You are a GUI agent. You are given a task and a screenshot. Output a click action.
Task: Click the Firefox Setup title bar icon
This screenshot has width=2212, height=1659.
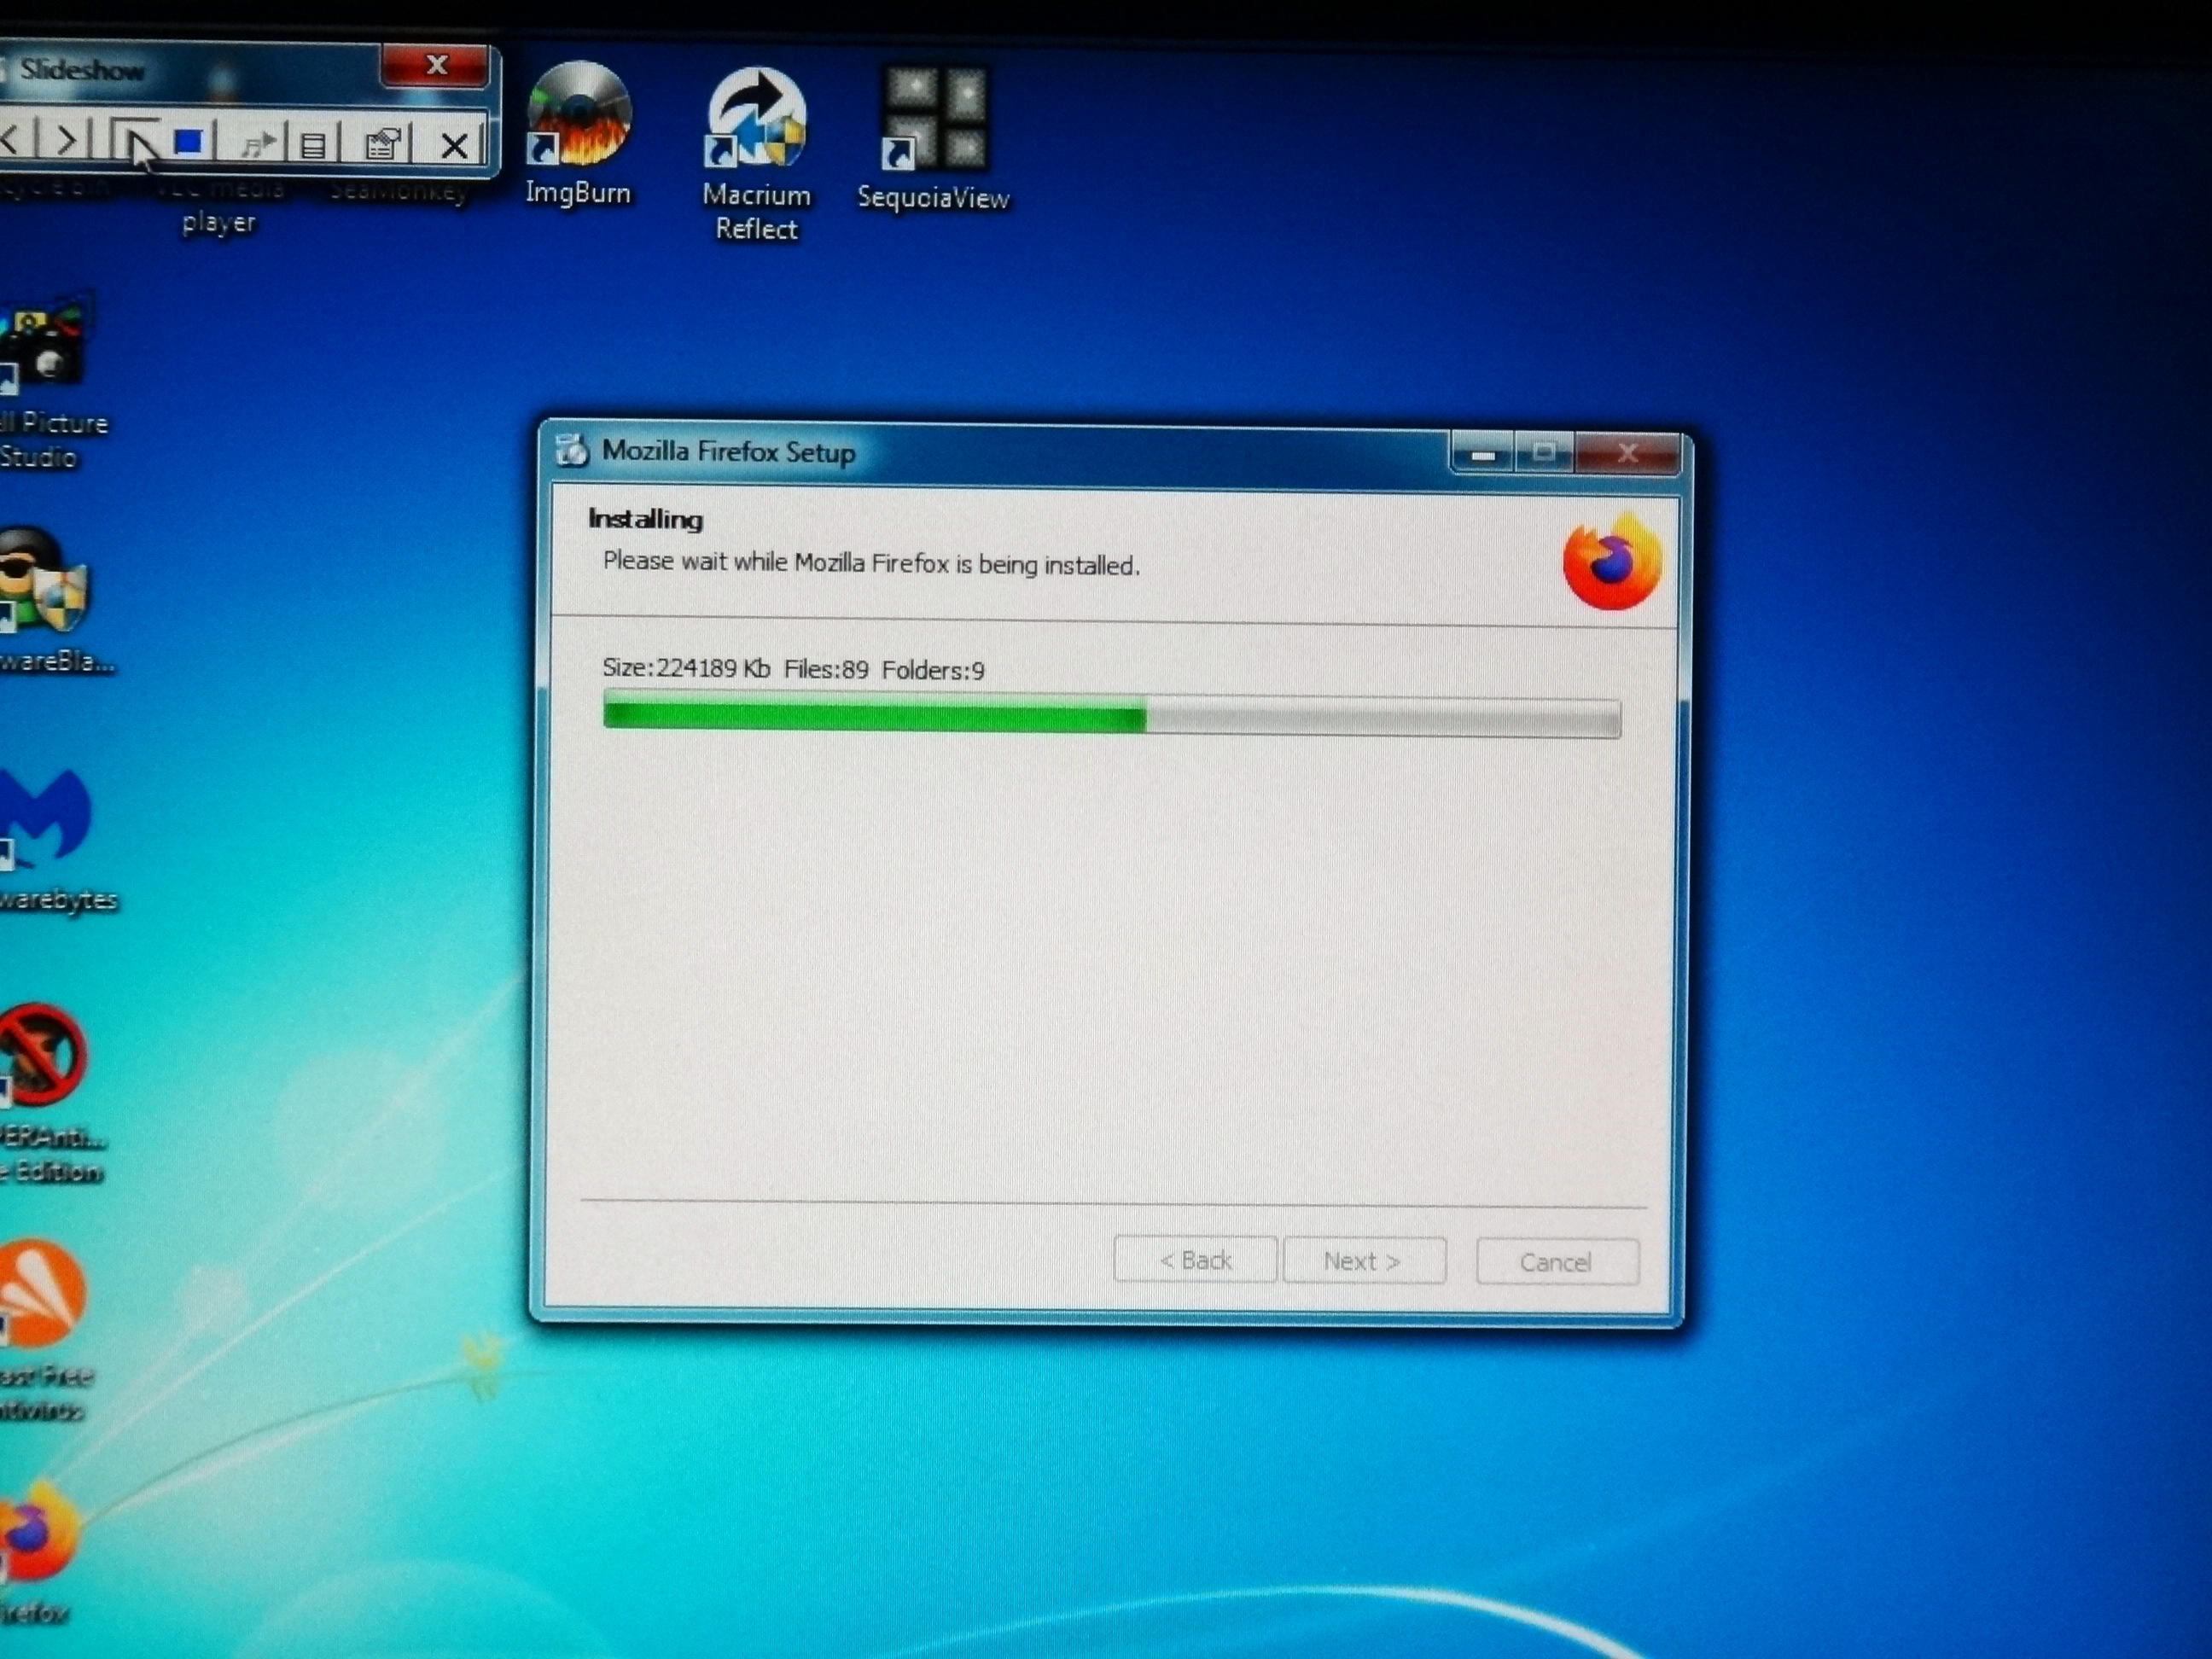(571, 451)
